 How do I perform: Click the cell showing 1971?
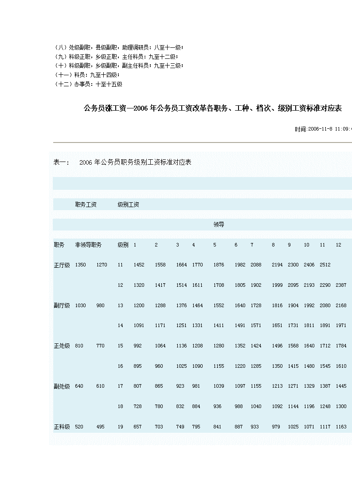[x=341, y=326]
